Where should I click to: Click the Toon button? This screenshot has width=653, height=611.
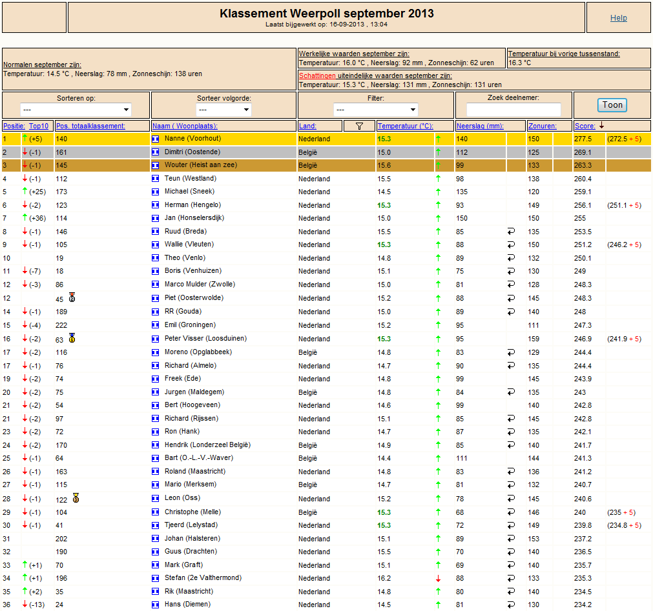click(x=612, y=105)
